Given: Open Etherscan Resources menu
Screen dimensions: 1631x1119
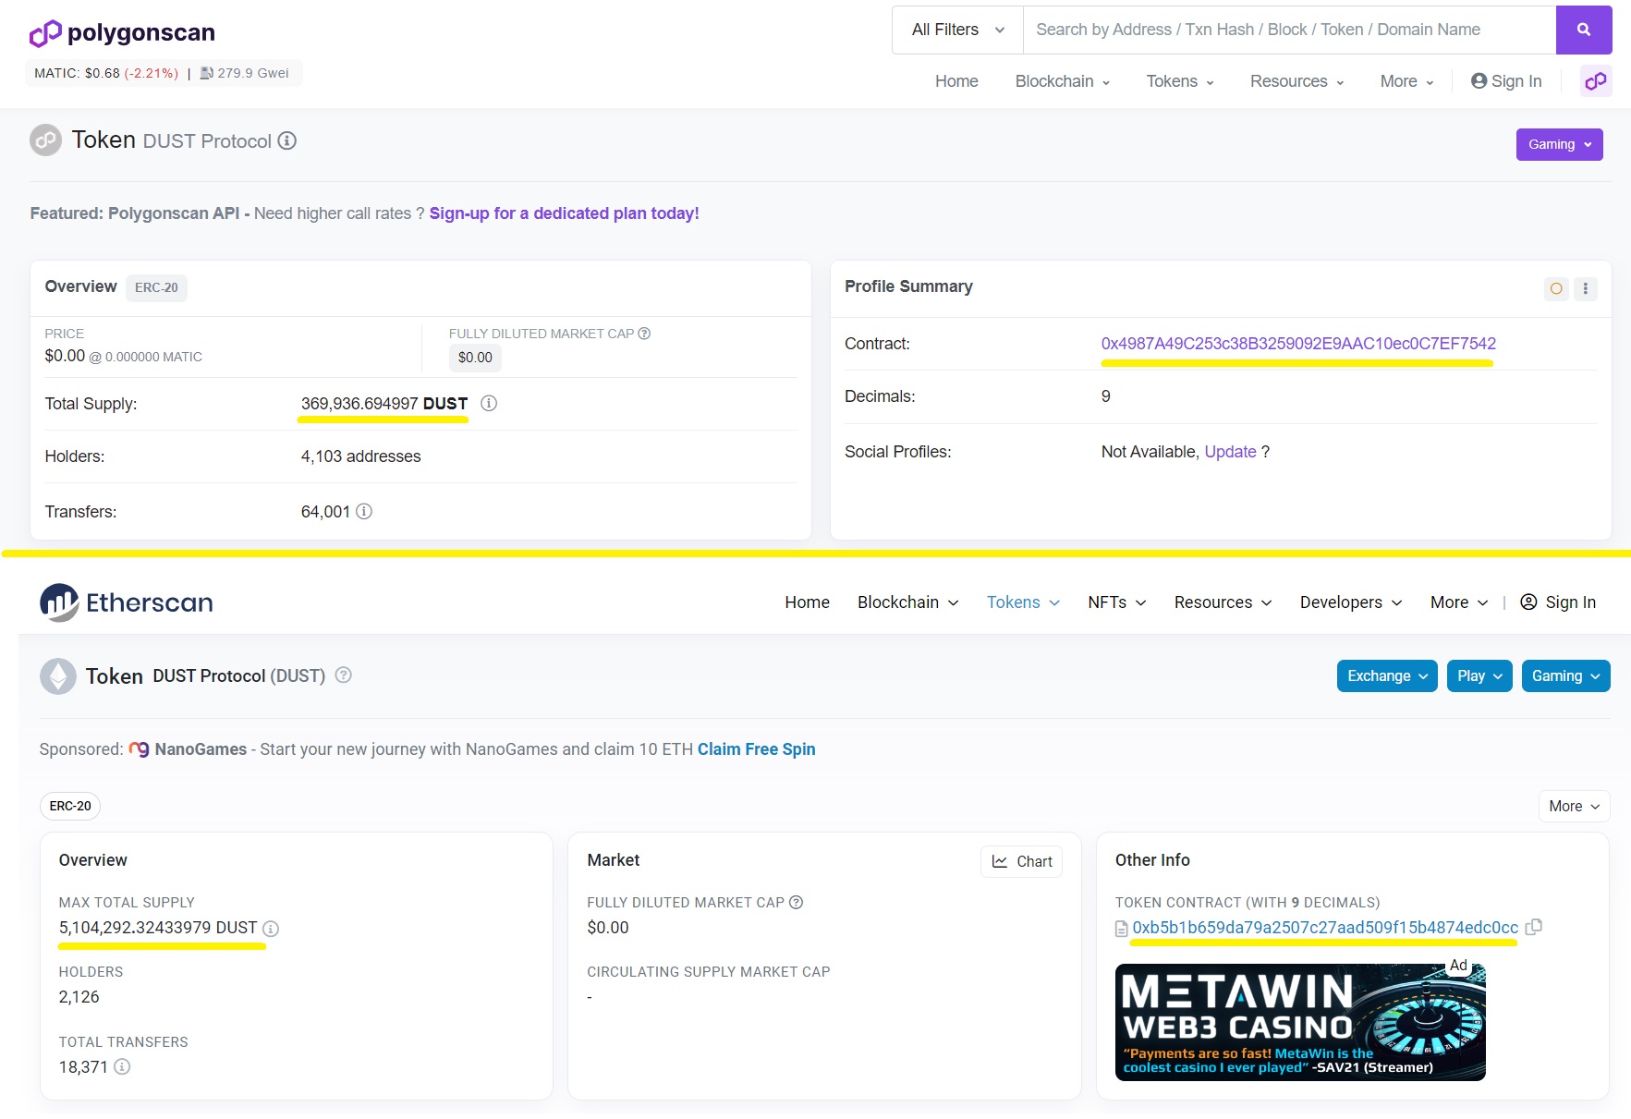Looking at the screenshot, I should click(x=1223, y=602).
